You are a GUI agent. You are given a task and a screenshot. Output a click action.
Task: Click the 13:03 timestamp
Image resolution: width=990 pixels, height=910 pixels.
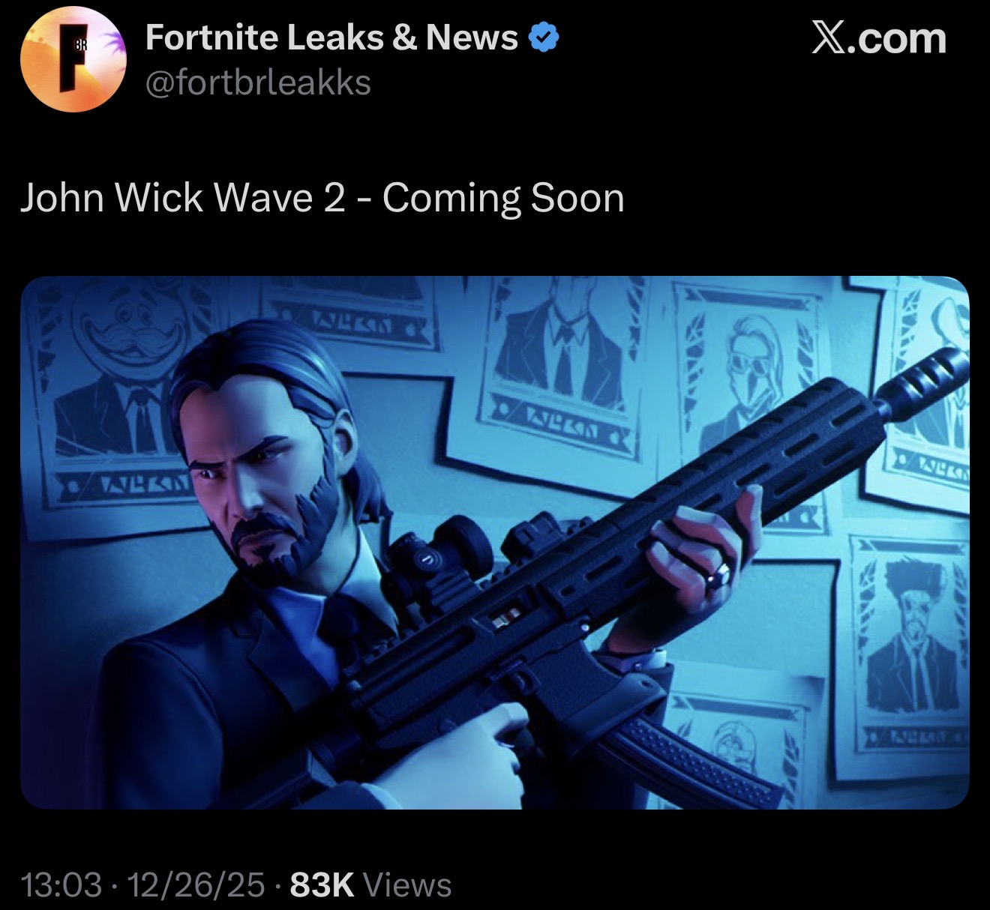click(62, 885)
